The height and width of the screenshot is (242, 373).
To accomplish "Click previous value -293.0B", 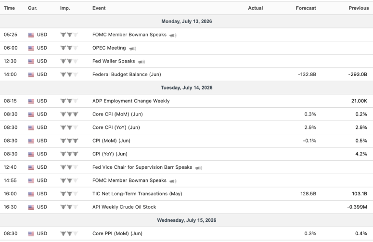I will [x=358, y=75].
